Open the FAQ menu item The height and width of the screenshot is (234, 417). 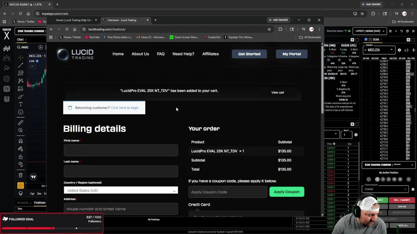(x=161, y=54)
